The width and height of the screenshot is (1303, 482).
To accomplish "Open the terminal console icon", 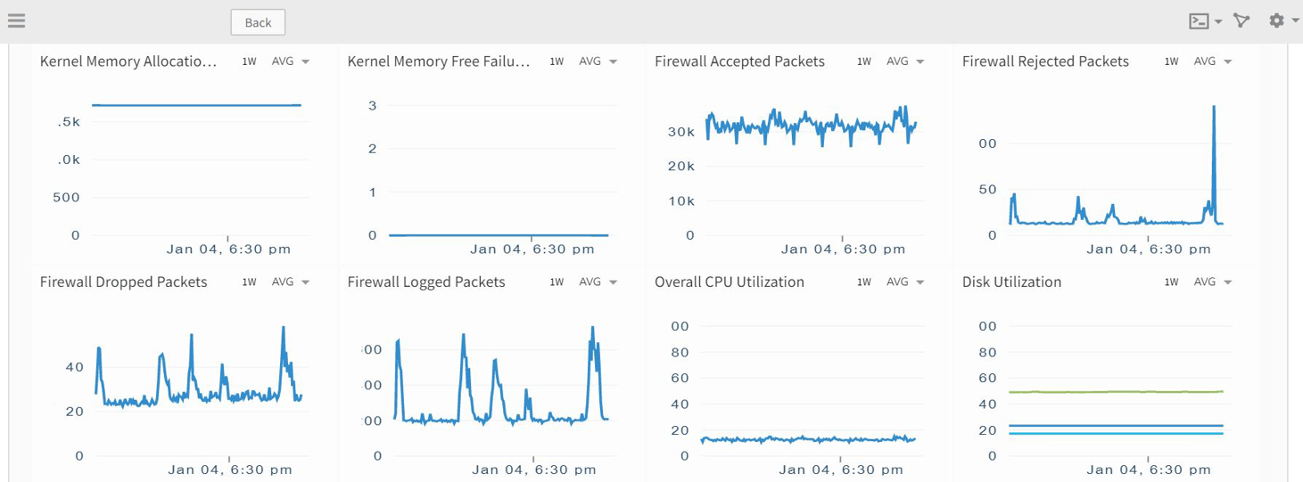I will pos(1199,21).
